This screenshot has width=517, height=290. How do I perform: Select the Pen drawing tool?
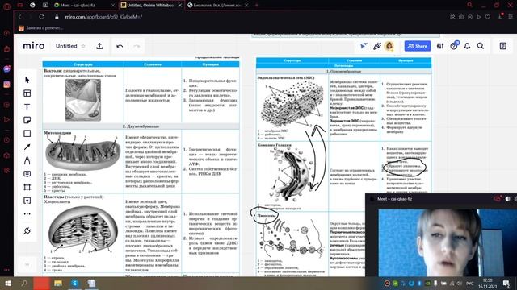point(27,160)
